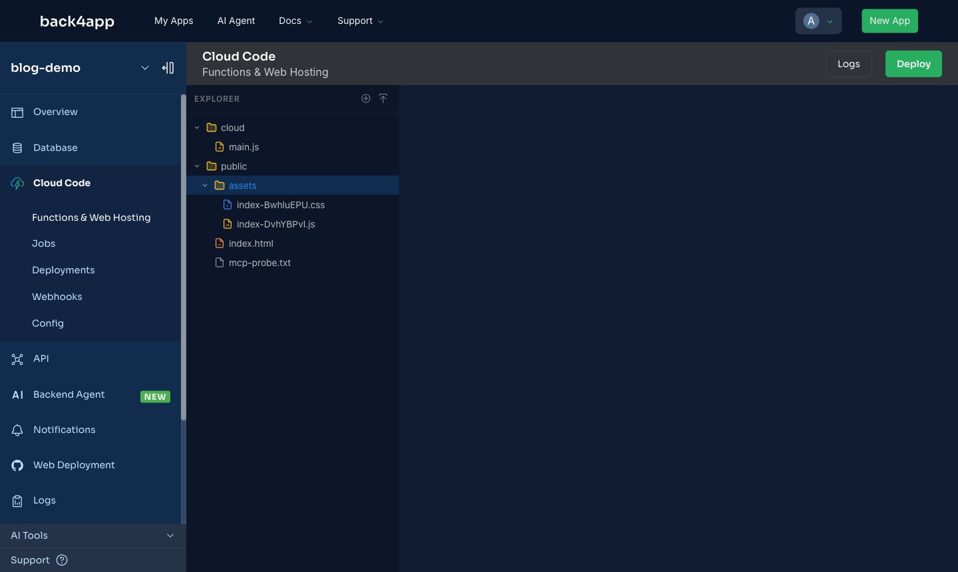This screenshot has width=958, height=572.
Task: Click the index.html file icon
Action: coord(220,243)
